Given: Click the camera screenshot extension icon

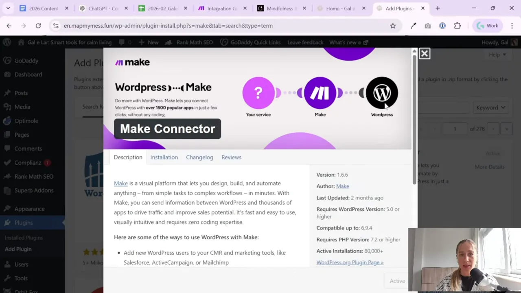Looking at the screenshot, I should 428,26.
